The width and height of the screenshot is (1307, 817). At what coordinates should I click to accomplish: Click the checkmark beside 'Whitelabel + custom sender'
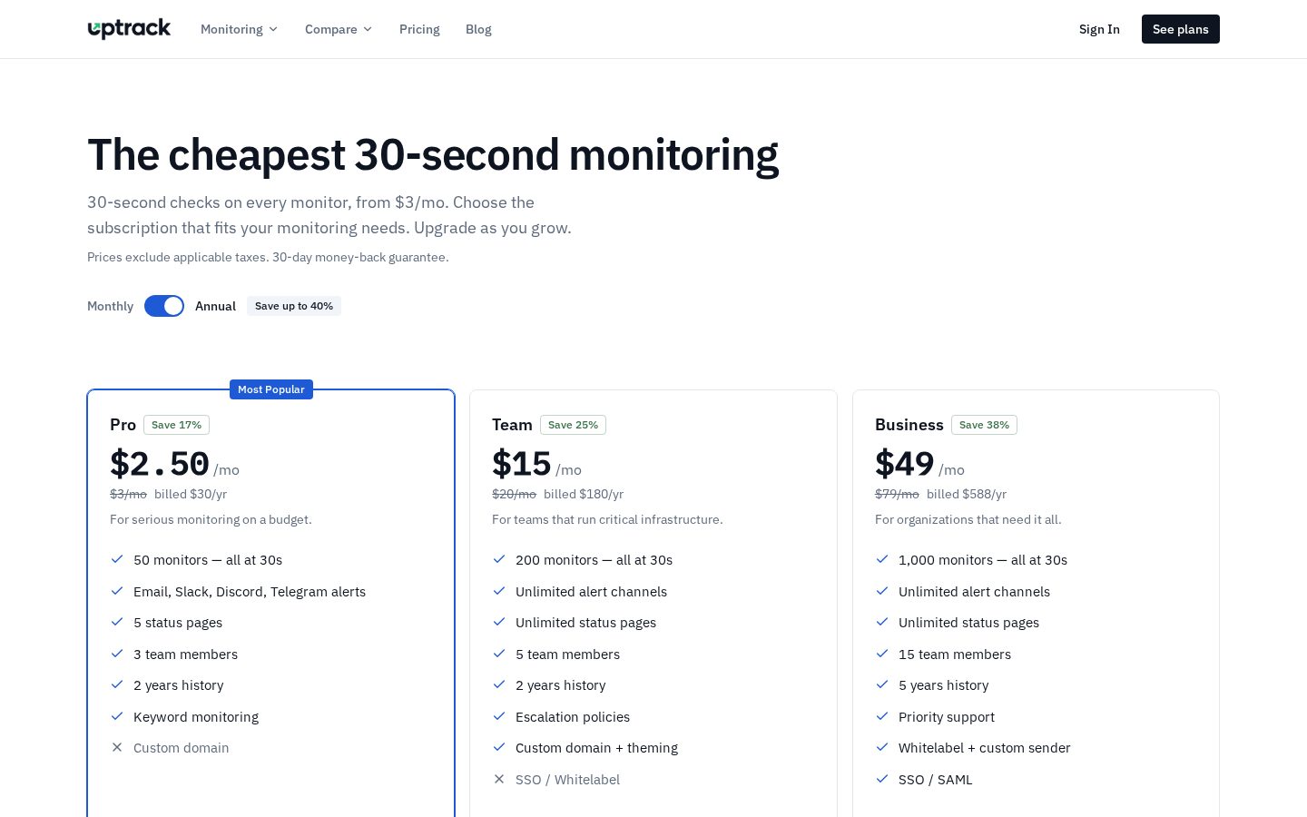[882, 747]
